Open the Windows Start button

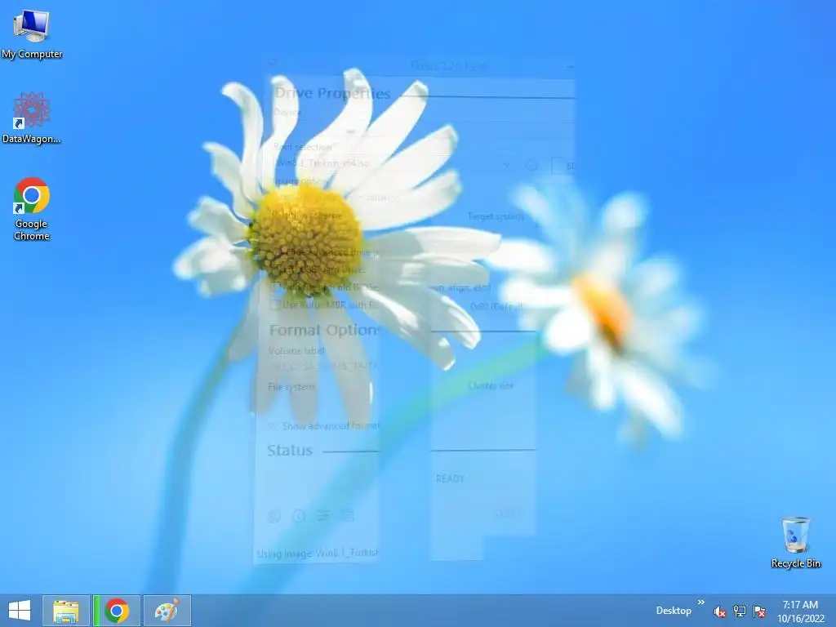[x=20, y=611]
